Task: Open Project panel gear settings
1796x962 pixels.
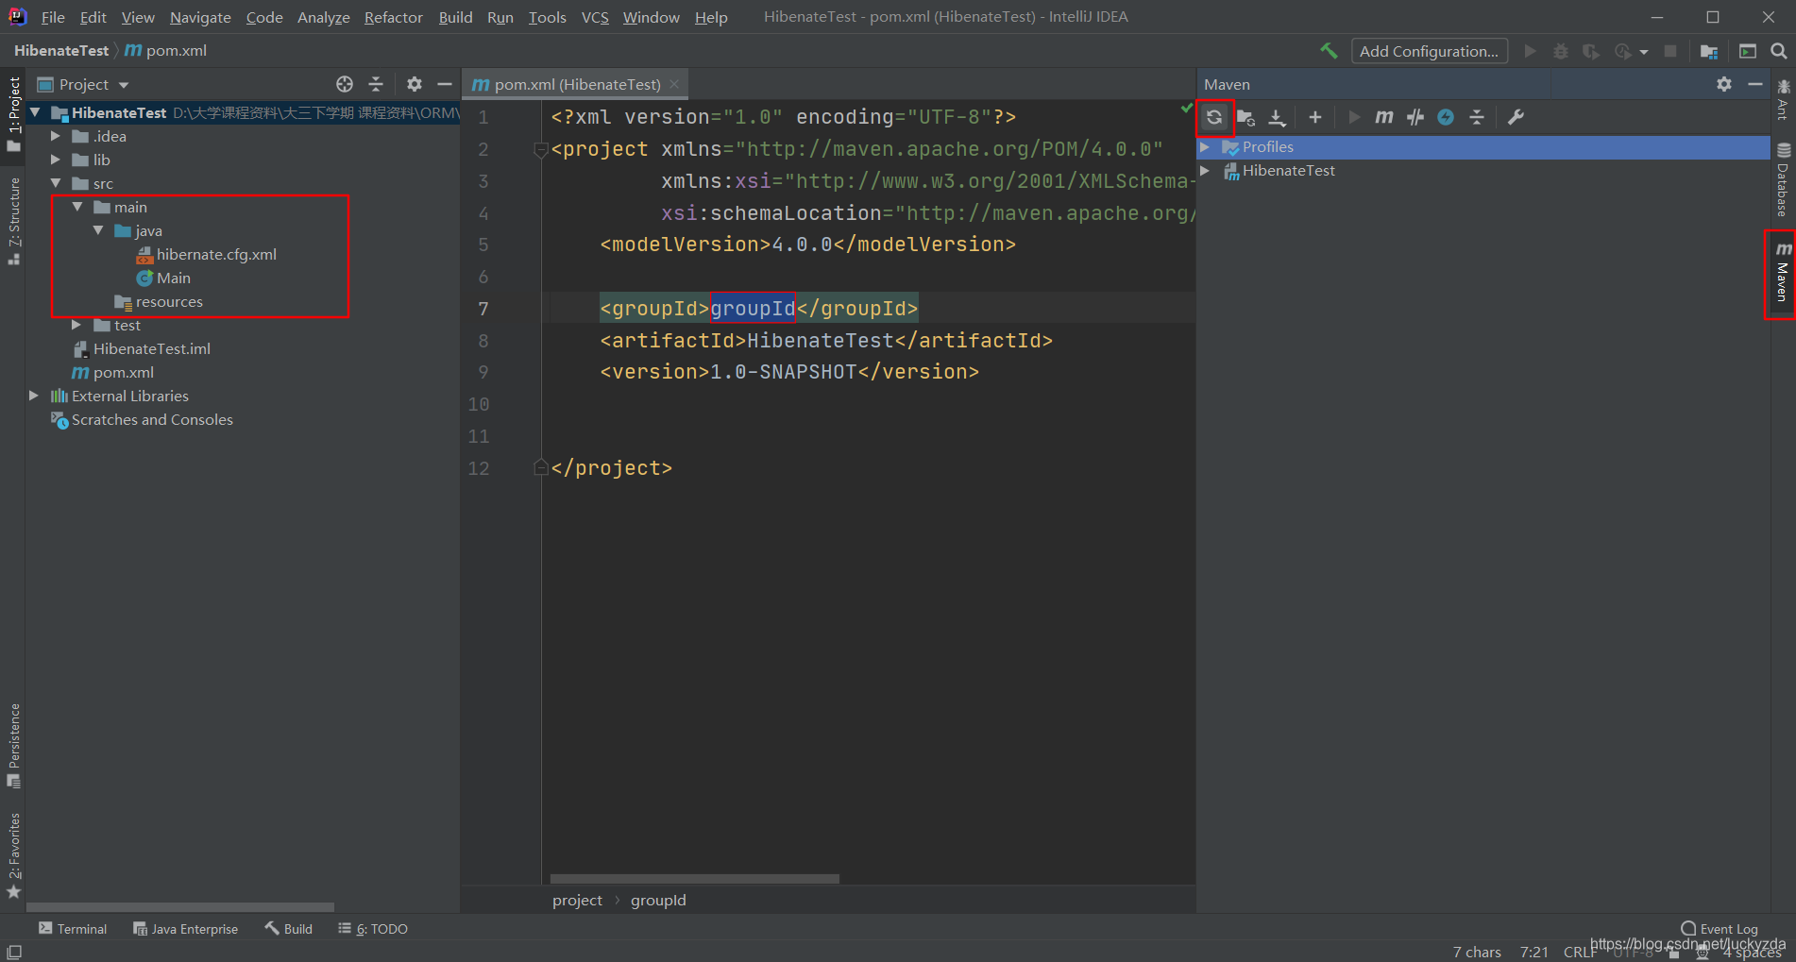Action: tap(415, 84)
